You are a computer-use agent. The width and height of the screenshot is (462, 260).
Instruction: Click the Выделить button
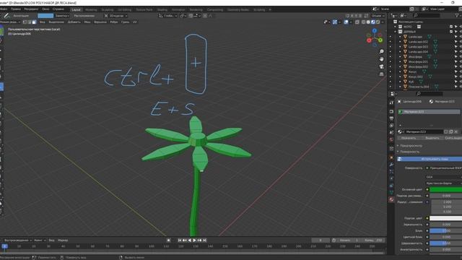432,138
